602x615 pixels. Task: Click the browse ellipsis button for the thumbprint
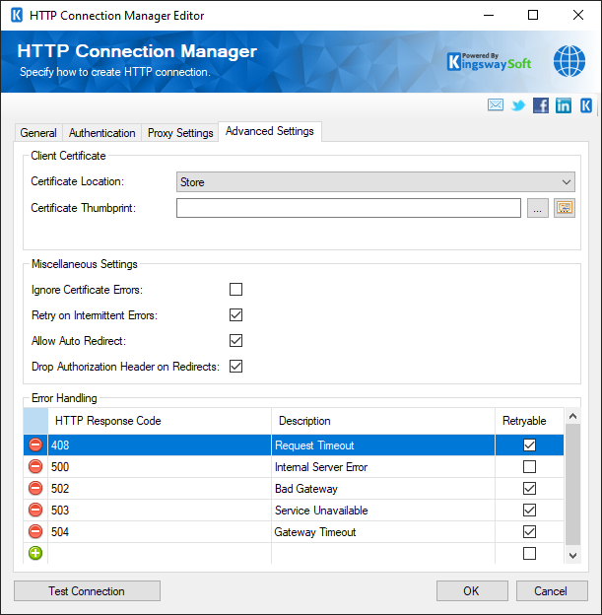(537, 208)
